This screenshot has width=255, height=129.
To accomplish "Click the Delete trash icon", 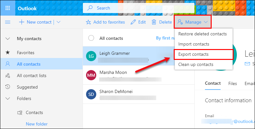I will tap(154, 22).
